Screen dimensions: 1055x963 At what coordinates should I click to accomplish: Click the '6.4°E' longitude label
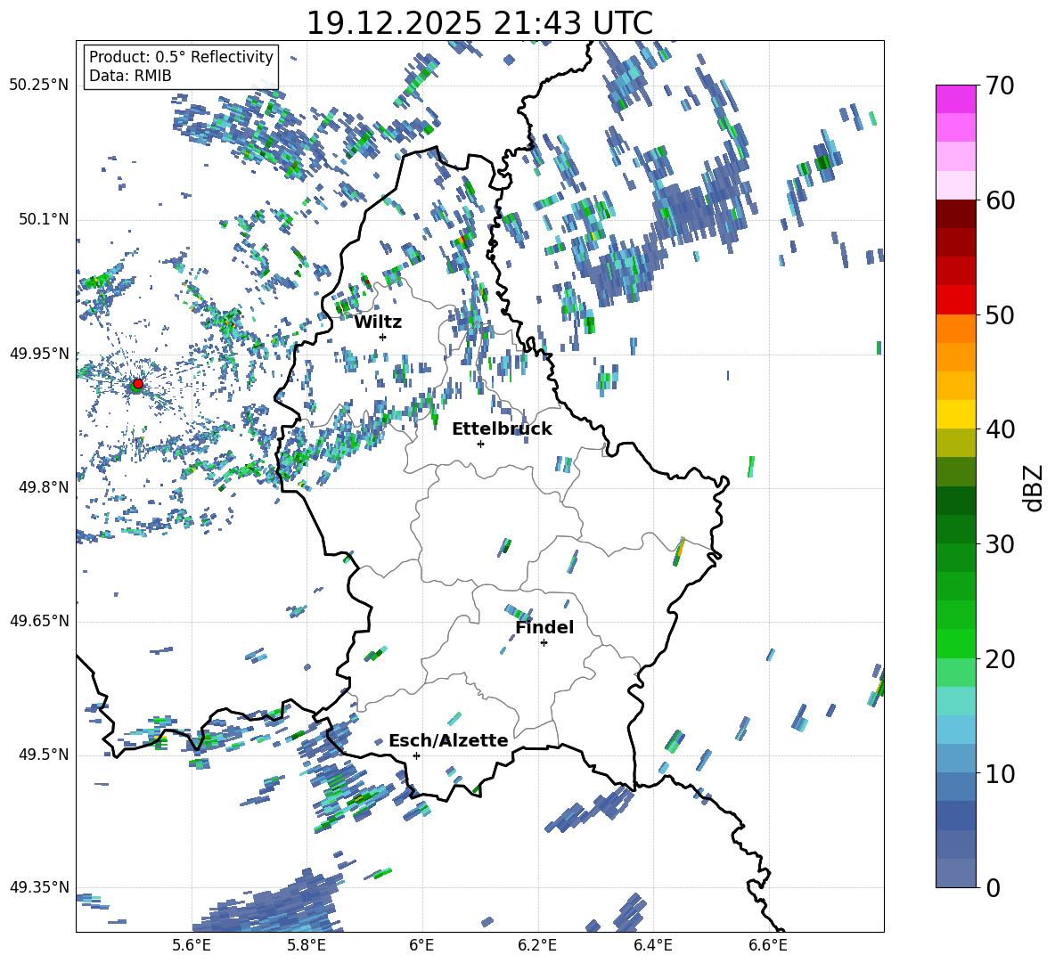(652, 945)
